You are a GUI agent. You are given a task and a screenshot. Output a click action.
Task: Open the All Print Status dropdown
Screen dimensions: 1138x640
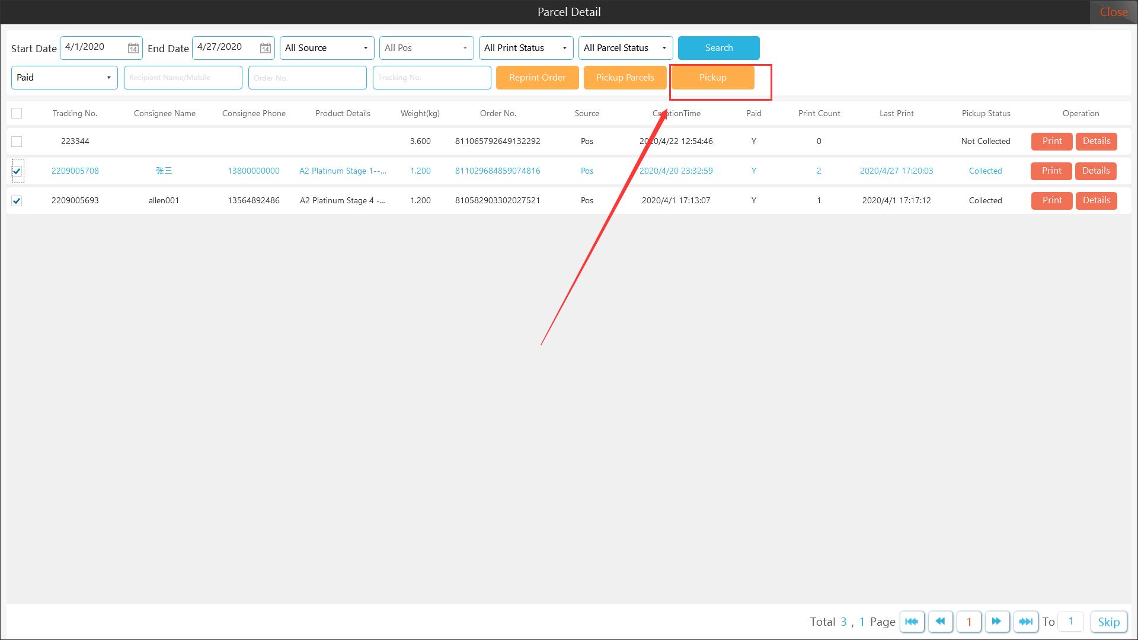point(526,48)
